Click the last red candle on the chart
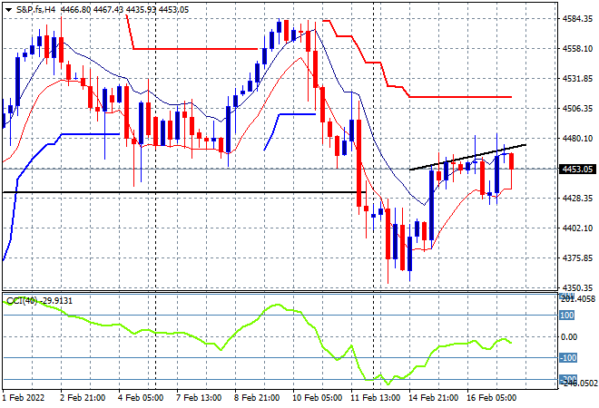 coord(511,161)
